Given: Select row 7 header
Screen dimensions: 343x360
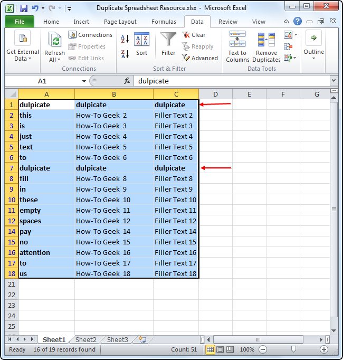Looking at the screenshot, I should 12,168.
